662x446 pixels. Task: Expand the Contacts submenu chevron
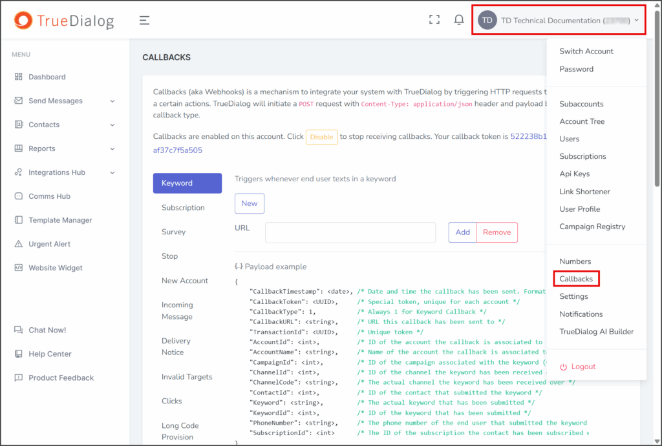point(112,125)
